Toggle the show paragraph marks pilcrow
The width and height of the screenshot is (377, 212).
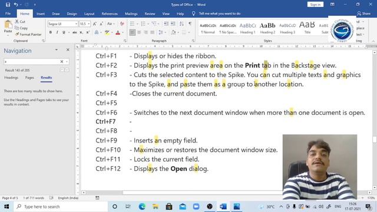click(190, 24)
